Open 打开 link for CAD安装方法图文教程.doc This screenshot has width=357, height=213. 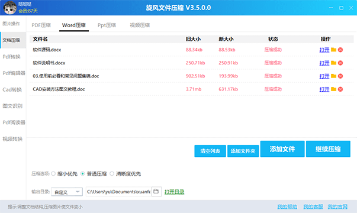pos(324,89)
